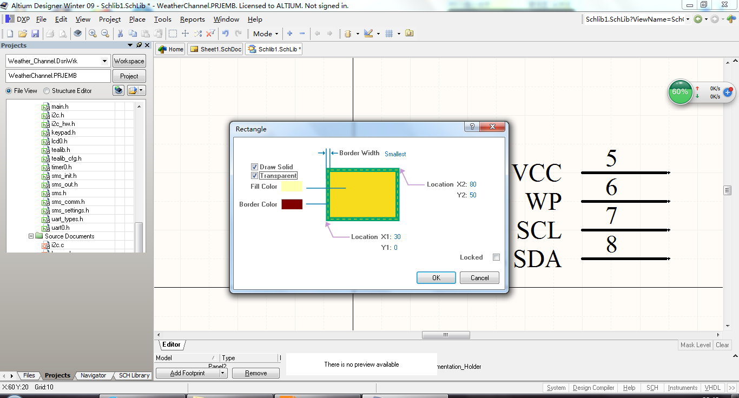739x398 pixels.
Task: Open the Reports menu
Action: pos(193,19)
